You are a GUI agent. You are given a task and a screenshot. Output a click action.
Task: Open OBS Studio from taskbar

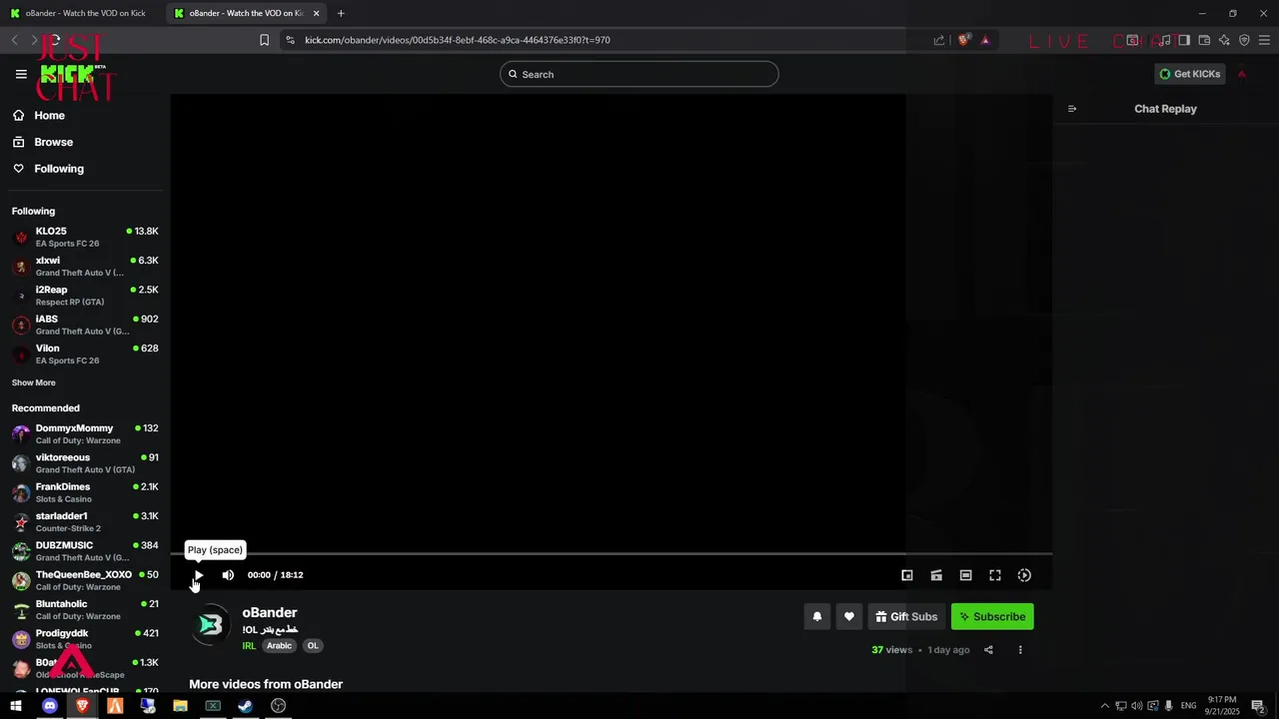(279, 706)
